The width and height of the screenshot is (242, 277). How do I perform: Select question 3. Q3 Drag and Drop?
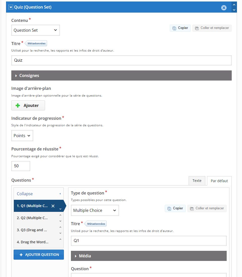[32, 230]
